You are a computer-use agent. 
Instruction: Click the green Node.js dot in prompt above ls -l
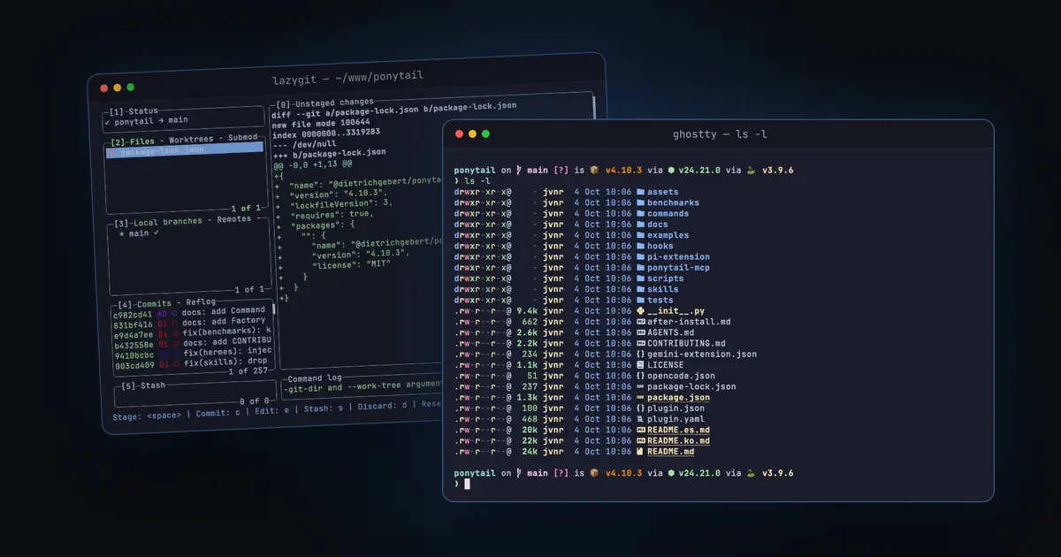pos(671,170)
